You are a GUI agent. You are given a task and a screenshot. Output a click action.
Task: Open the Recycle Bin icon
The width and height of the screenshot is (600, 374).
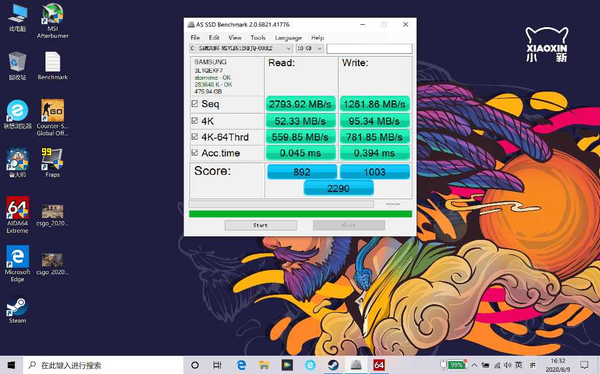point(17,62)
